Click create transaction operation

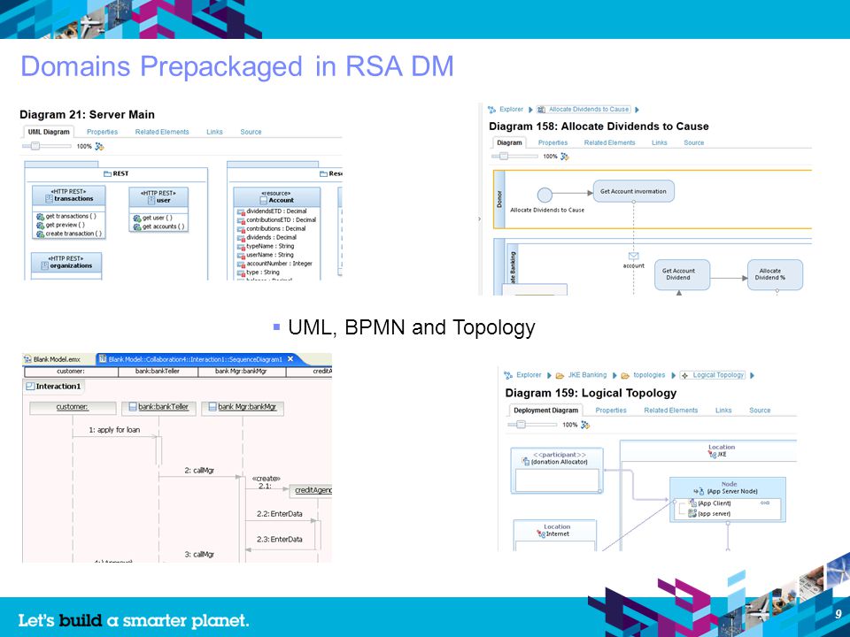pos(69,234)
